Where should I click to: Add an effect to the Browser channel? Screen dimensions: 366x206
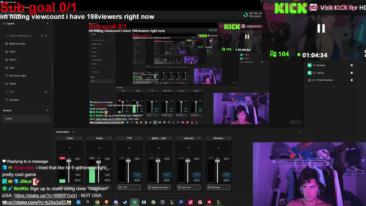click(218, 148)
